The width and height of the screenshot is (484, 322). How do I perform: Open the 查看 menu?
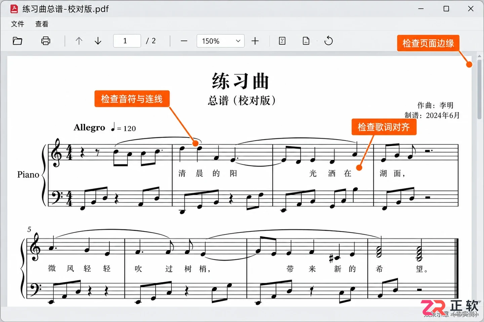tap(42, 24)
